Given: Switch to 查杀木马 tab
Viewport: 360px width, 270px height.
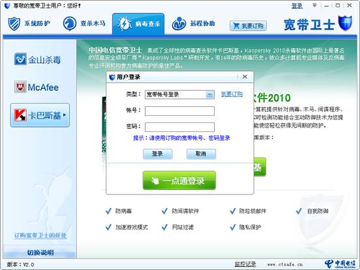Looking at the screenshot, I should (84, 23).
